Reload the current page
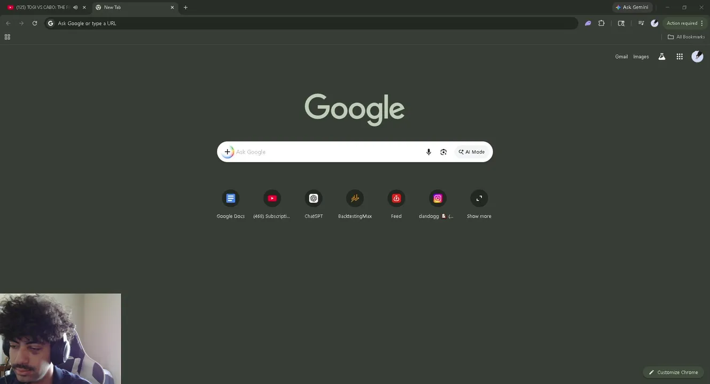 click(35, 23)
